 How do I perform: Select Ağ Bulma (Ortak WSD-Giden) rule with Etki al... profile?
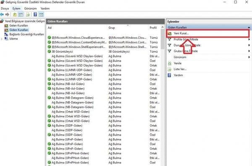pos(71,112)
